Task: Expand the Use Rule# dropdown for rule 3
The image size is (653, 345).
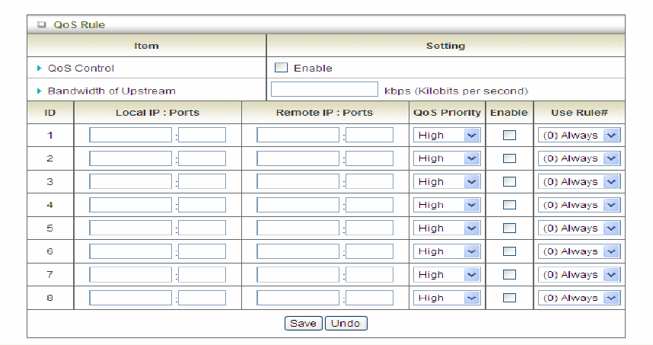Action: [578, 182]
